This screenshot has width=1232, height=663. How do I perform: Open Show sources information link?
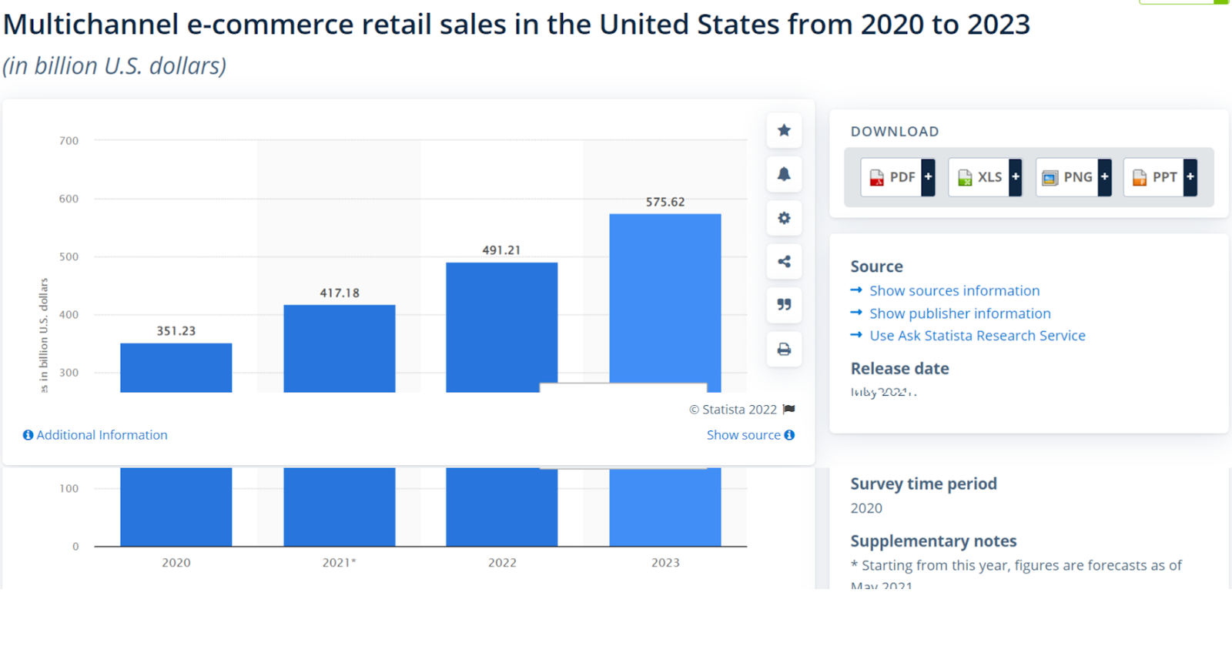tap(955, 290)
